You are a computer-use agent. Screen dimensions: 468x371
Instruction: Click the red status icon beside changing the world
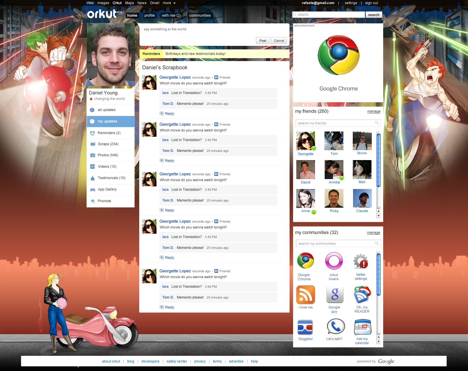click(x=91, y=99)
